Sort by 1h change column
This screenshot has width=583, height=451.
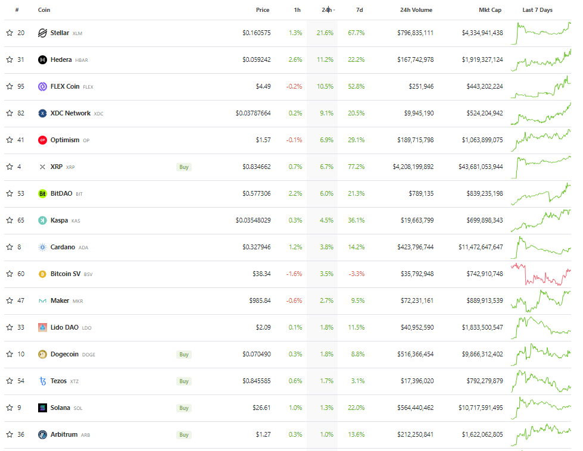coord(297,10)
